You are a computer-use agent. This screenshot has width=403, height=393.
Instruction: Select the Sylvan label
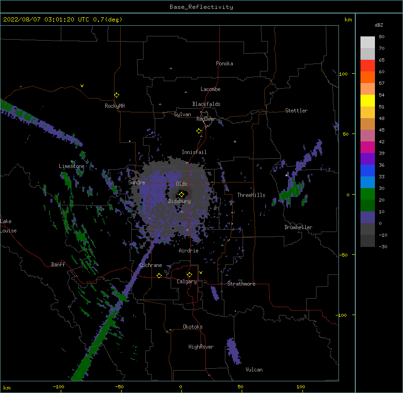point(182,114)
